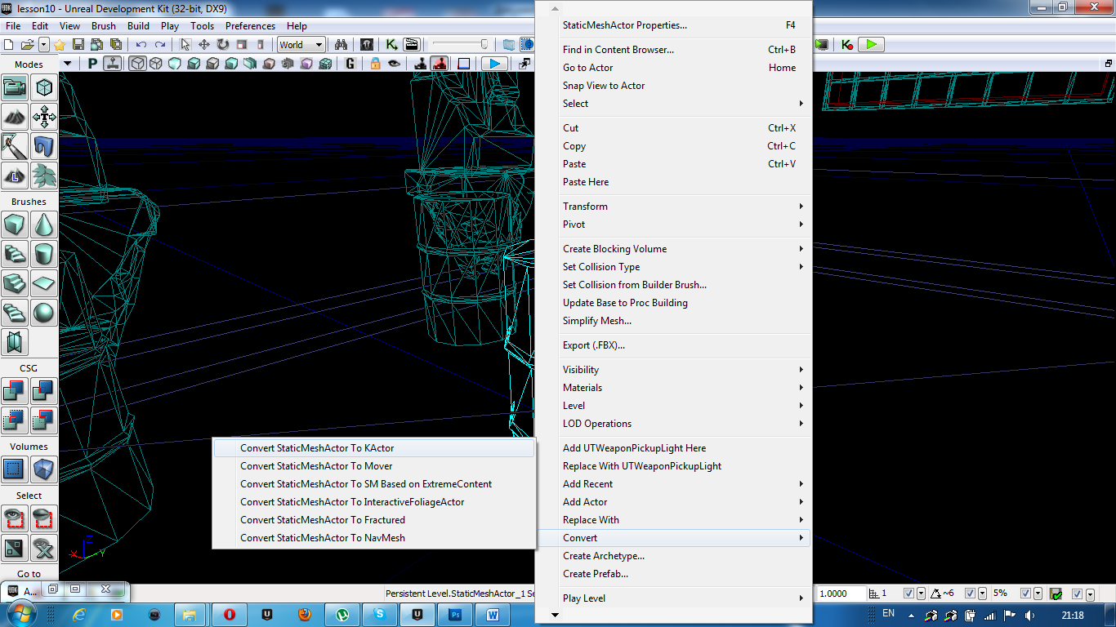Switch viewport to Lit view mode

coord(193,63)
